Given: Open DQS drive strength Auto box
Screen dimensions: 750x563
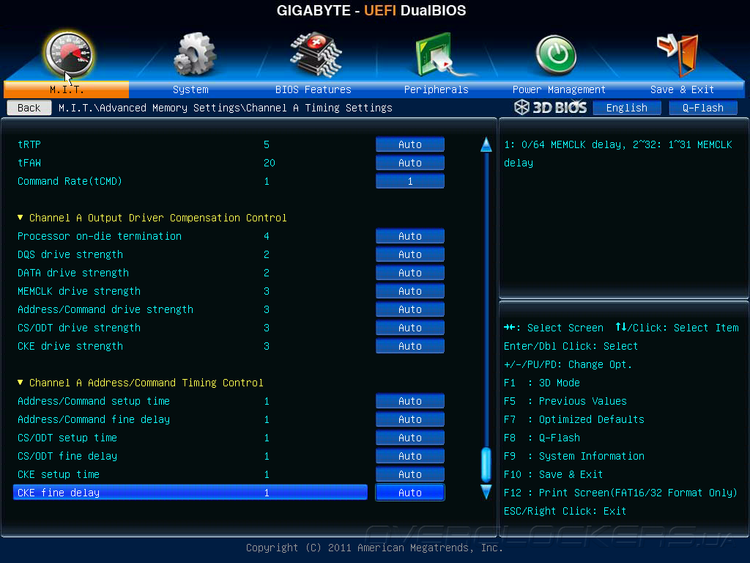Looking at the screenshot, I should click(x=410, y=254).
